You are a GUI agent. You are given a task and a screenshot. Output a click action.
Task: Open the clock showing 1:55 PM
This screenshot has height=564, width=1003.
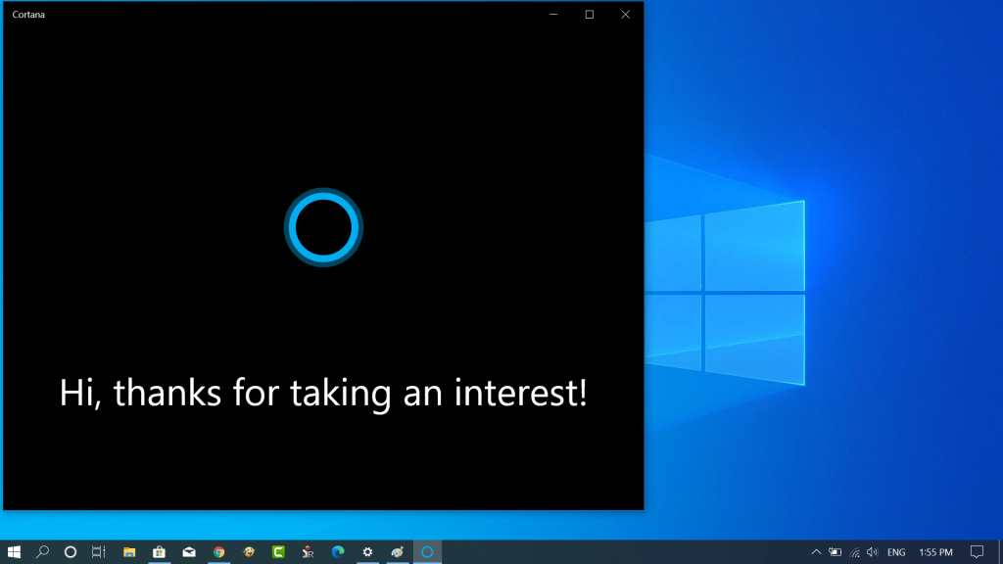pos(935,552)
